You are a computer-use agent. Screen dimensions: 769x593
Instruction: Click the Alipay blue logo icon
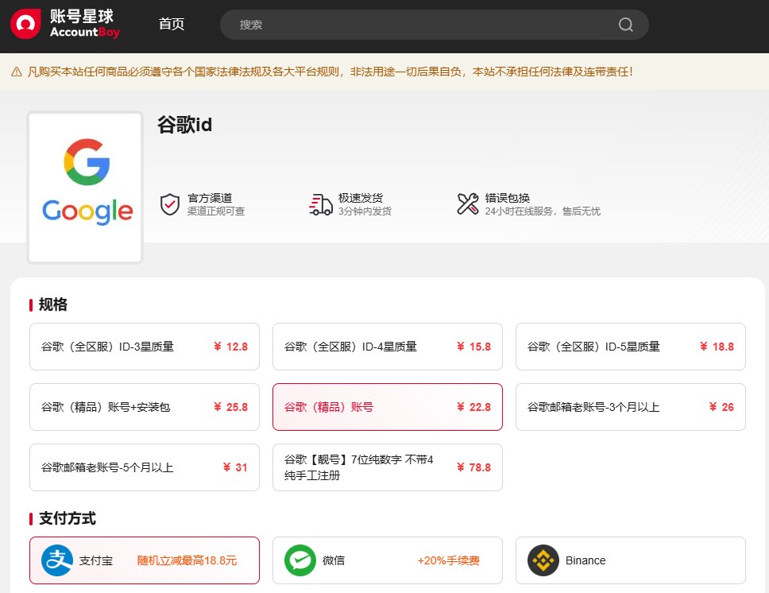tap(57, 560)
